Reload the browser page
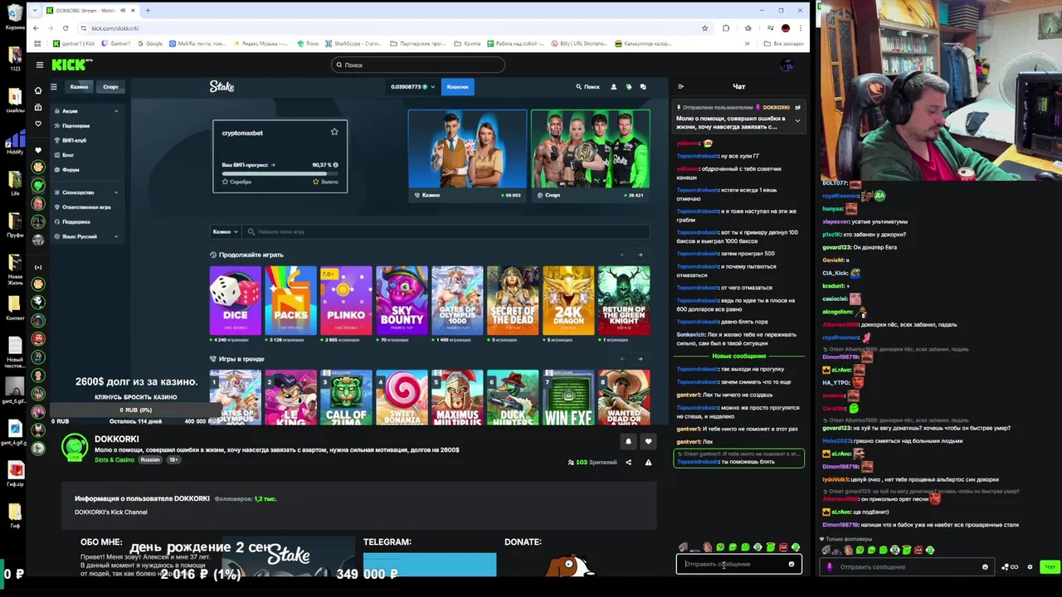This screenshot has height=597, width=1062. (65, 28)
